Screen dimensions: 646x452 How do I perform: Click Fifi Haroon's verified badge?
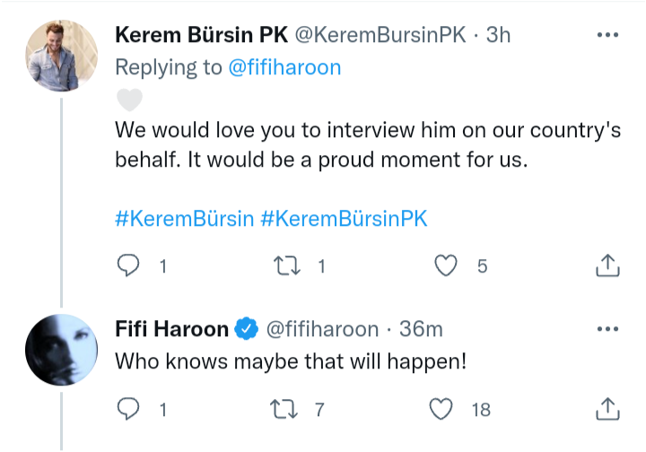pos(246,329)
